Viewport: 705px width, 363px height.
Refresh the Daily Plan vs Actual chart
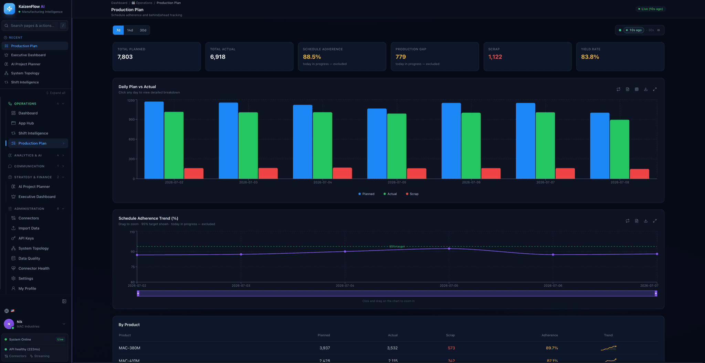pyautogui.click(x=618, y=89)
